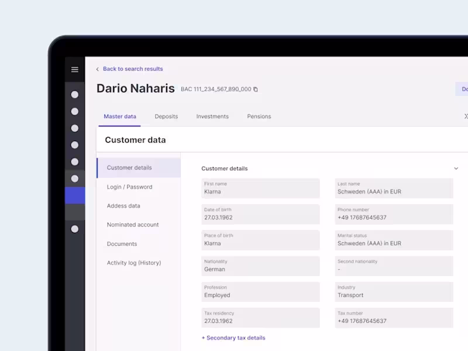Select Documents in the left panel
This screenshot has height=351, width=468.
click(x=121, y=243)
